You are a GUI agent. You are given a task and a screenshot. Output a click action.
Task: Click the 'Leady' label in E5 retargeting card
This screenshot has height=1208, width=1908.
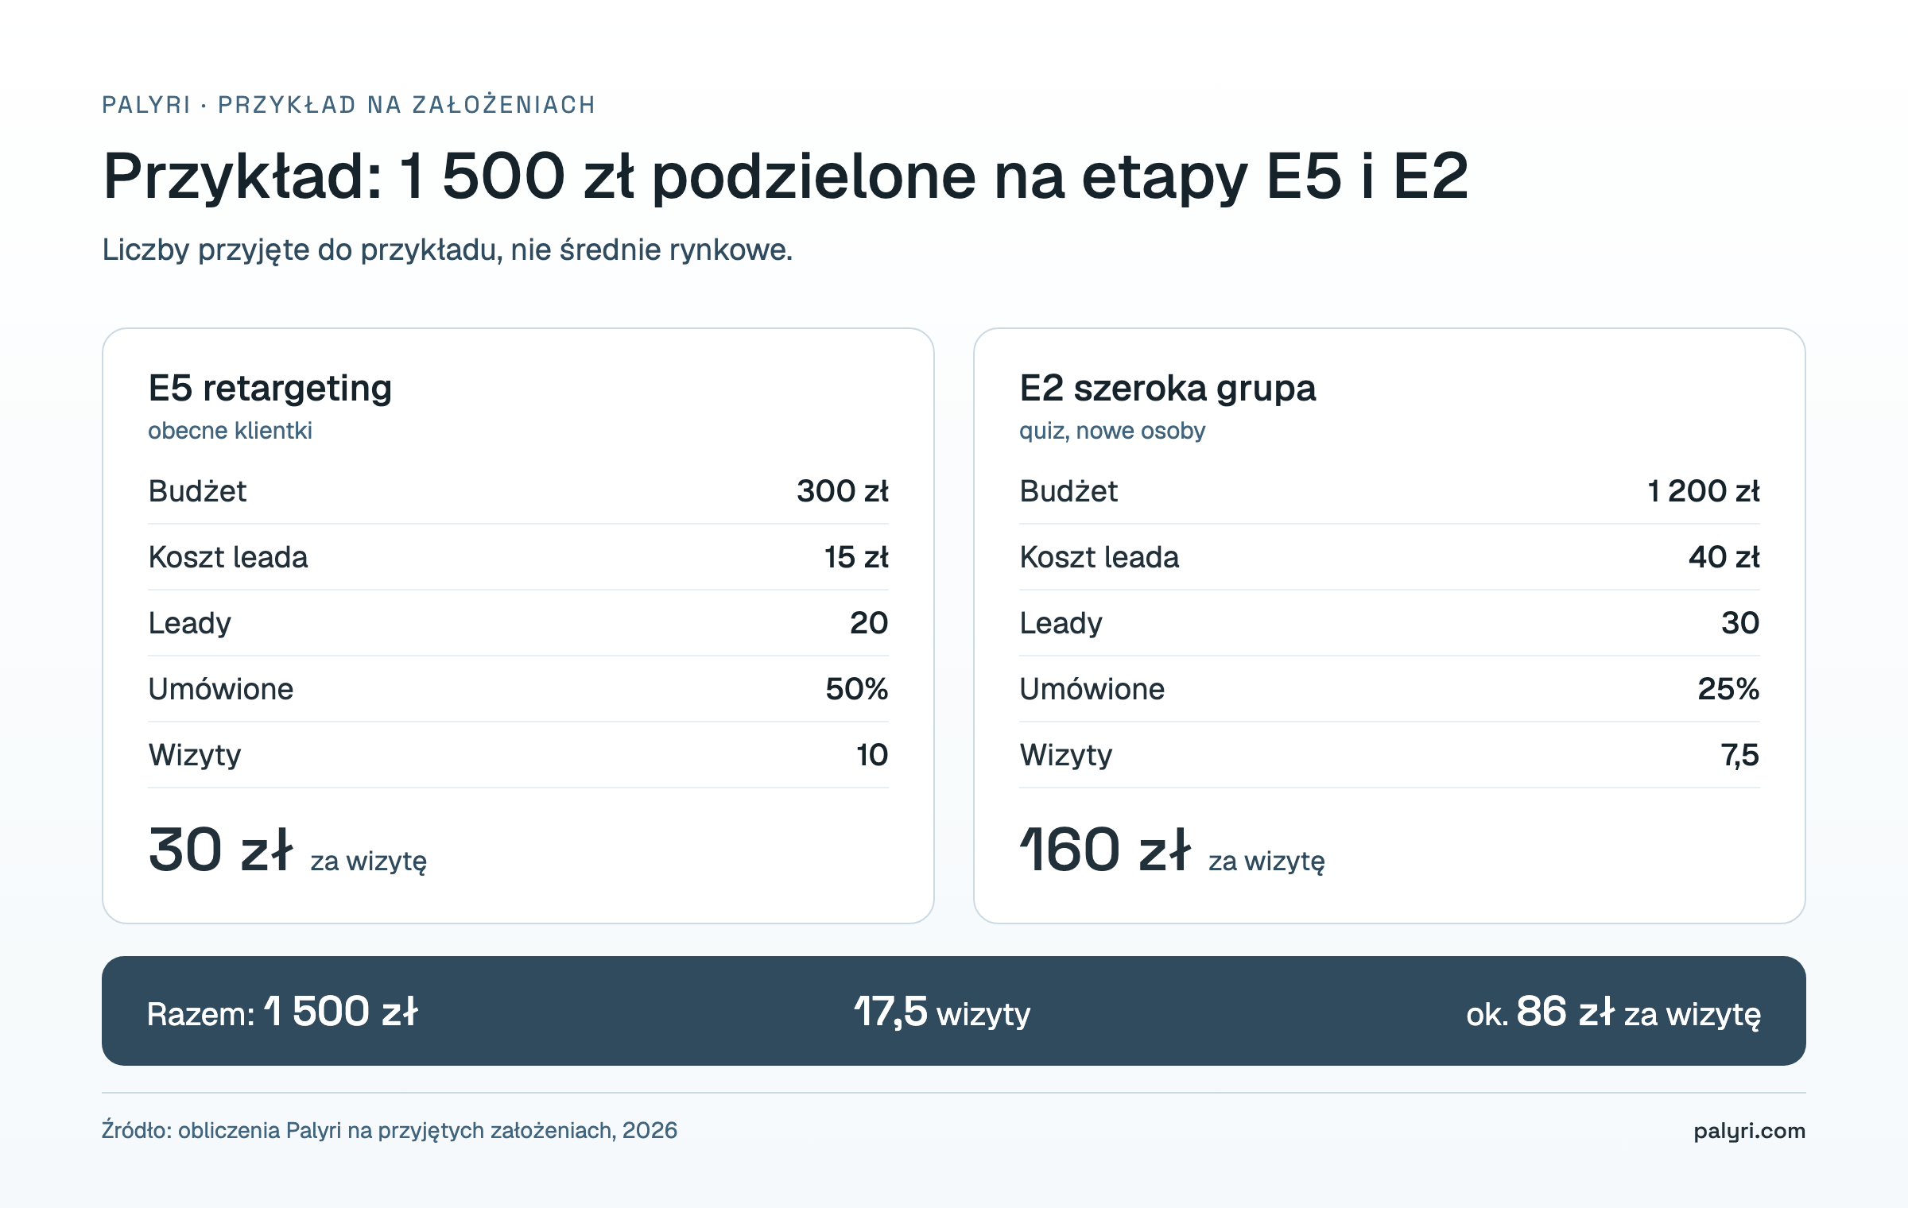click(x=189, y=623)
